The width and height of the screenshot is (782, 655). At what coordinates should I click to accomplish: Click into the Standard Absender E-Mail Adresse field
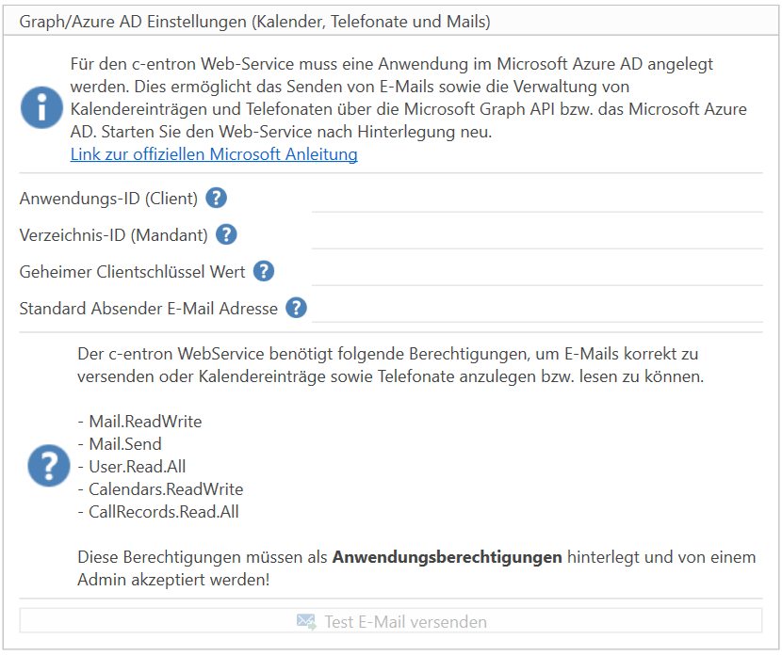pos(536,309)
